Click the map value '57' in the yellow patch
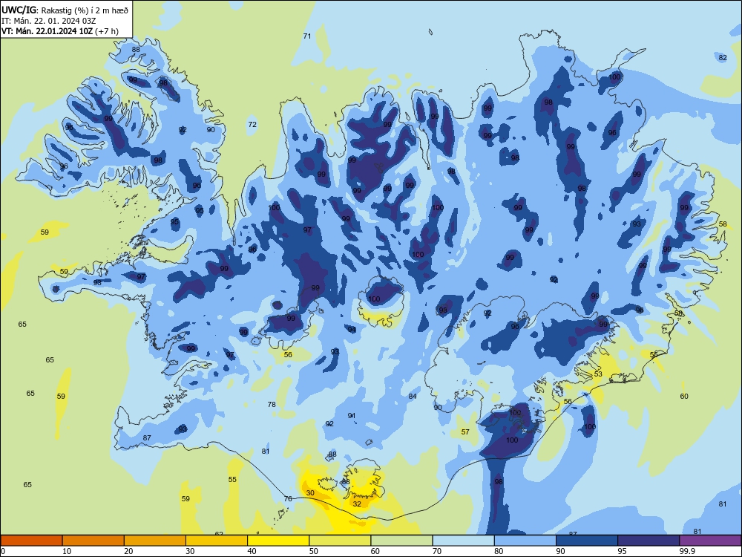742x557 pixels. click(465, 432)
